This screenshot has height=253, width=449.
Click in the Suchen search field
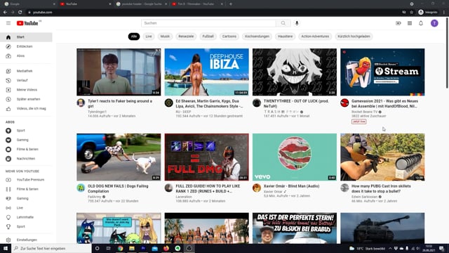(x=208, y=23)
